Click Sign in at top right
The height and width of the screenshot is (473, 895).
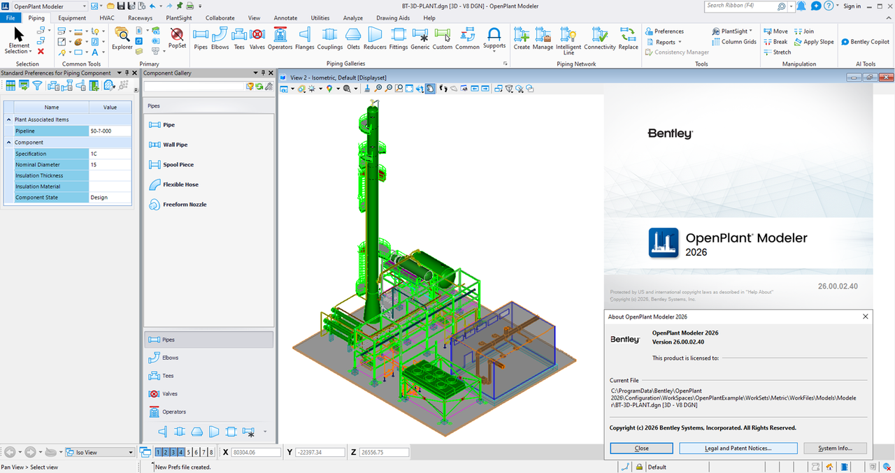point(852,6)
